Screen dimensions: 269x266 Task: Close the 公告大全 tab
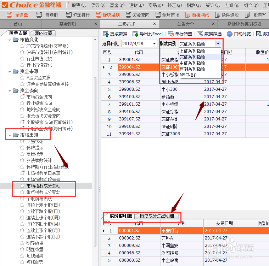213,24
